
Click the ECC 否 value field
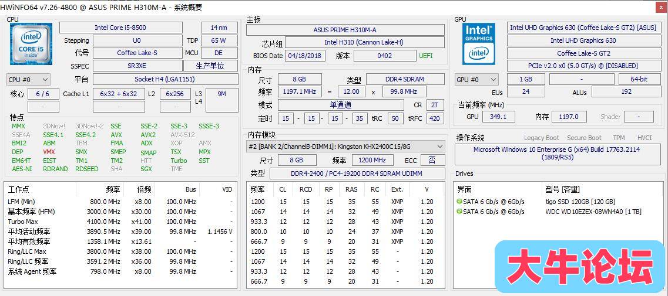[433, 161]
